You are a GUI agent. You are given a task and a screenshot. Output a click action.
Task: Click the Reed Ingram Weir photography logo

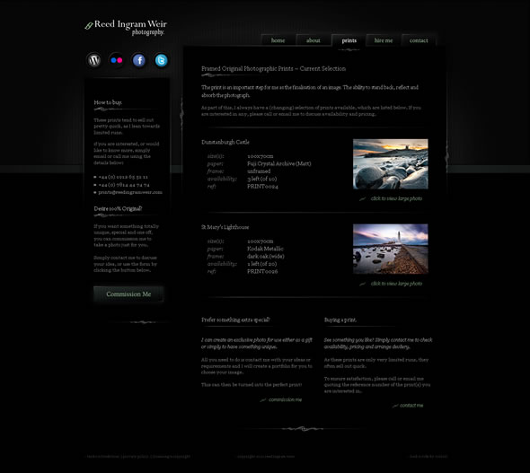126,27
